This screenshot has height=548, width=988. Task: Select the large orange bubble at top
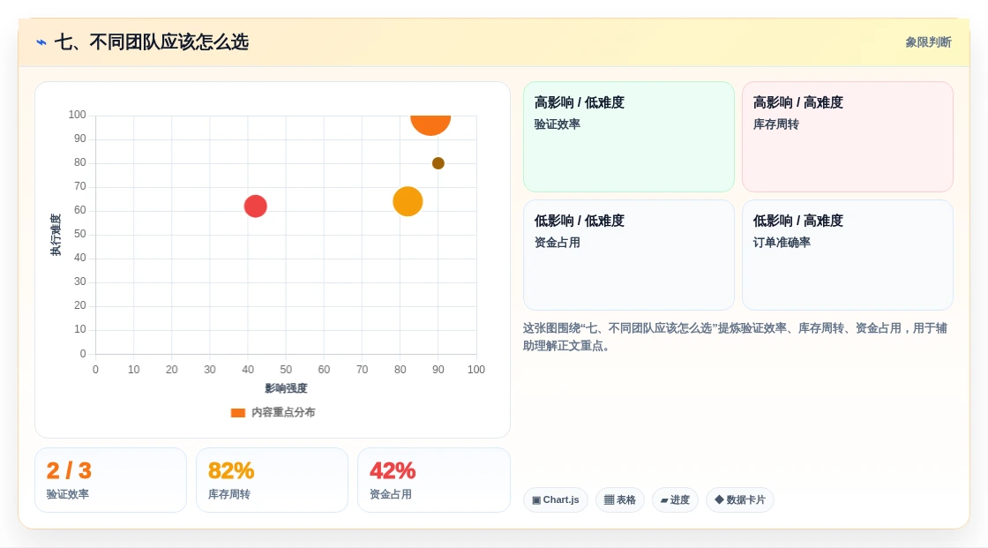pos(430,124)
